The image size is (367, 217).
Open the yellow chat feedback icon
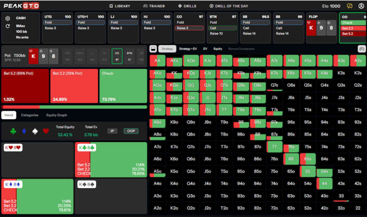pyautogui.click(x=350, y=6)
